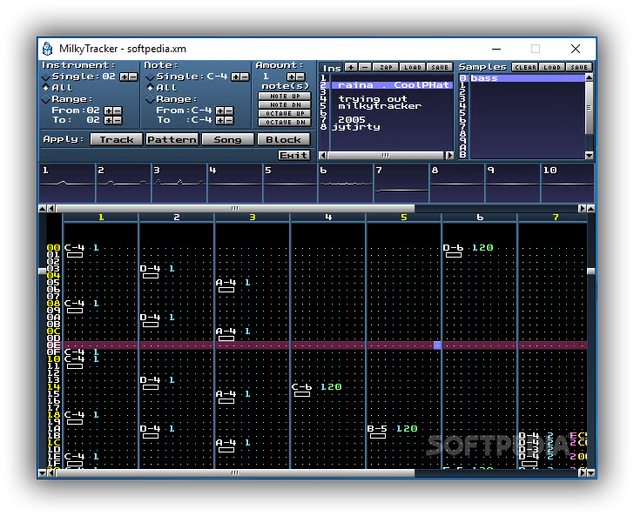Select pattern channel 4 header

pyautogui.click(x=328, y=218)
